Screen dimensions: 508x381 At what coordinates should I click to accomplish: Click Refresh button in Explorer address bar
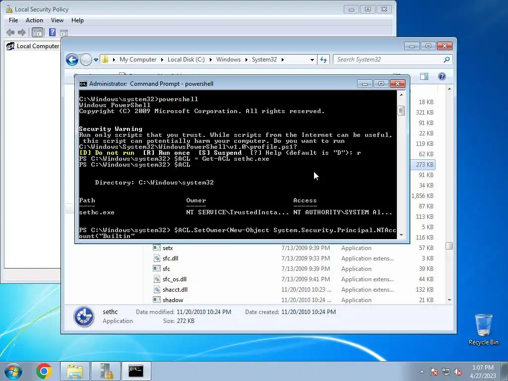[x=323, y=60]
